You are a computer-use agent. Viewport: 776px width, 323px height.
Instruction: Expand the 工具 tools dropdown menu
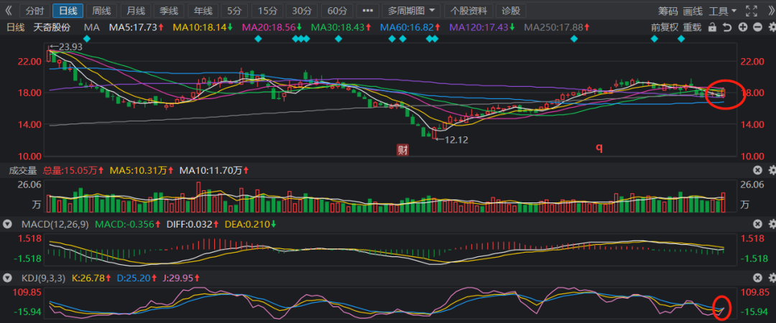click(x=722, y=11)
